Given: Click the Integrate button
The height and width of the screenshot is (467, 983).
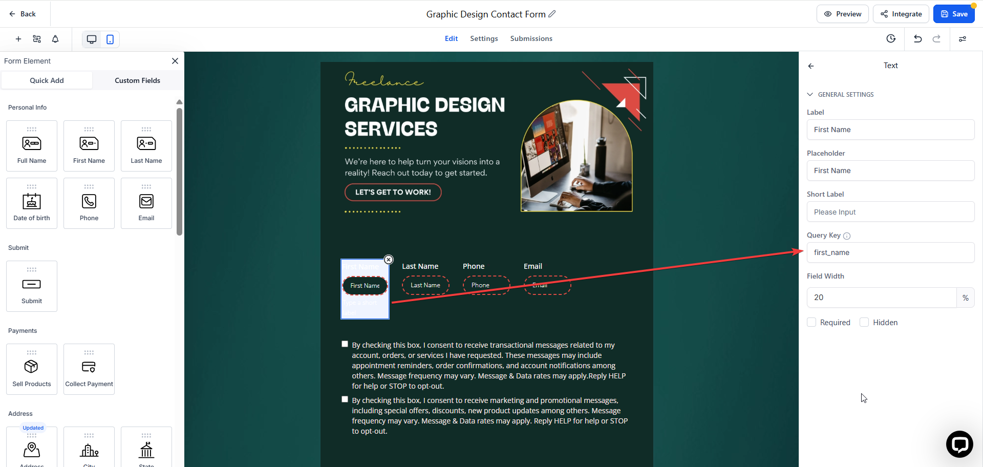Looking at the screenshot, I should click(x=901, y=14).
